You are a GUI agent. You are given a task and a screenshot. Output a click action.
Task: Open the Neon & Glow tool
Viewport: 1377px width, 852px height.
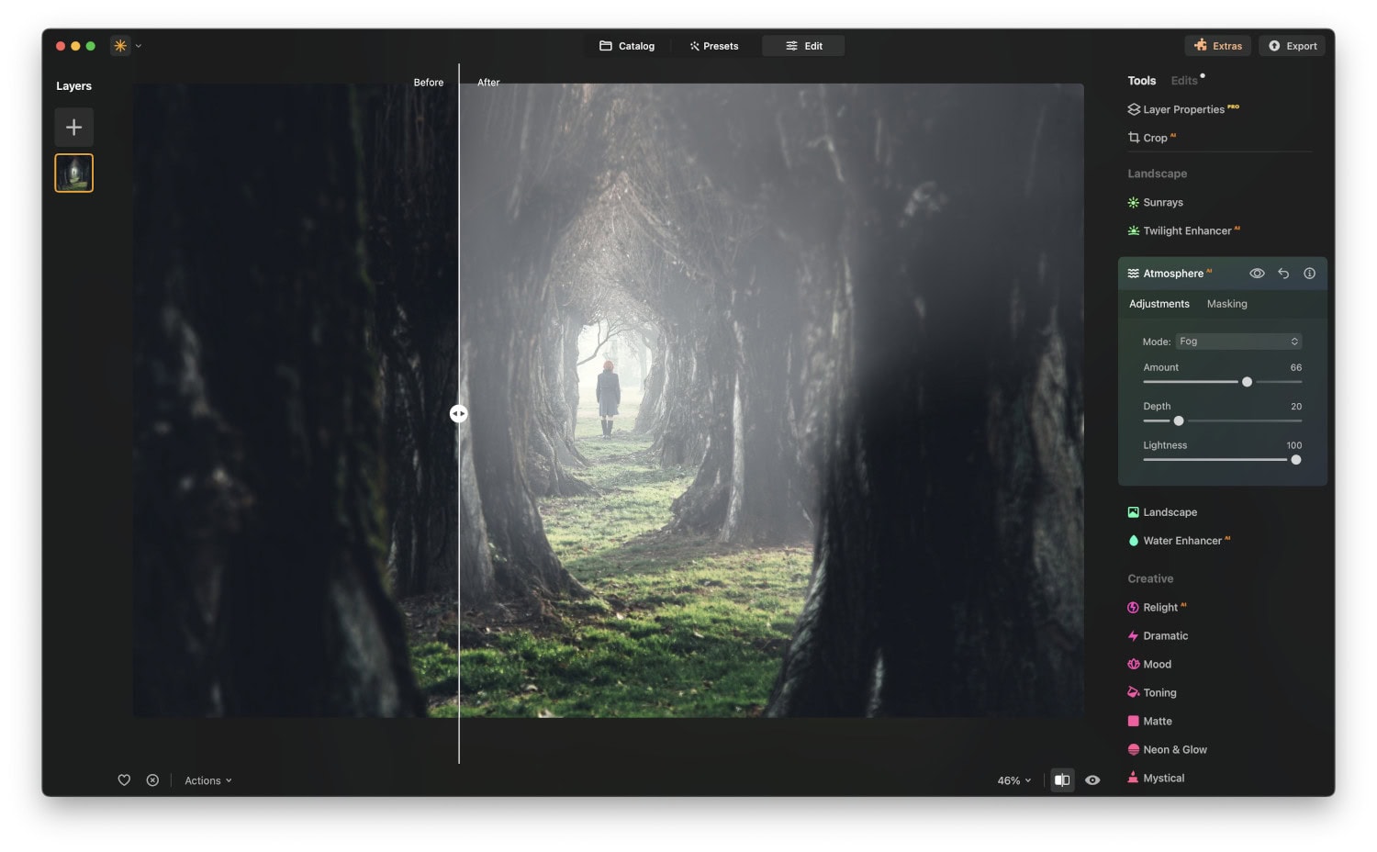[x=1173, y=749]
